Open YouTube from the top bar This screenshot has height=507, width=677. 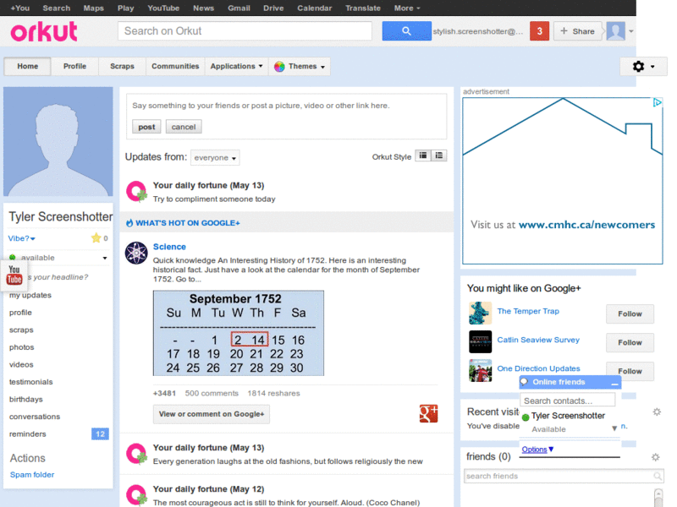pyautogui.click(x=163, y=8)
